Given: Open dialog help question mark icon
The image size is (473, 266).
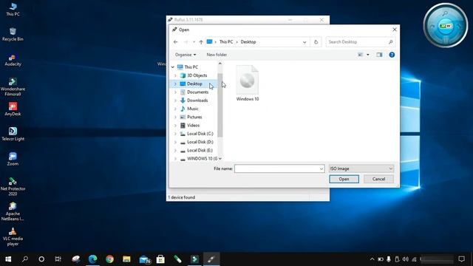Looking at the screenshot, I should pos(392,55).
